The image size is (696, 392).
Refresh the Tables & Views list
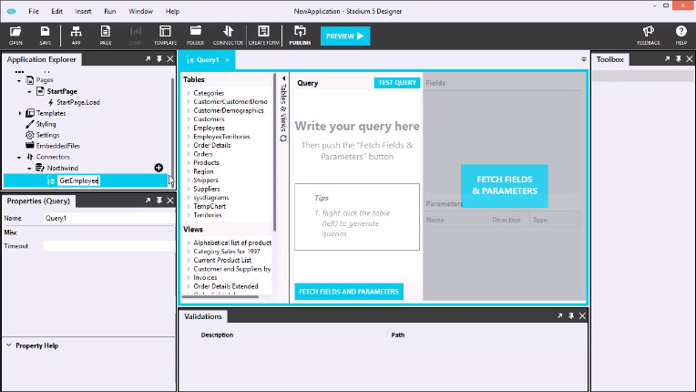click(x=283, y=139)
